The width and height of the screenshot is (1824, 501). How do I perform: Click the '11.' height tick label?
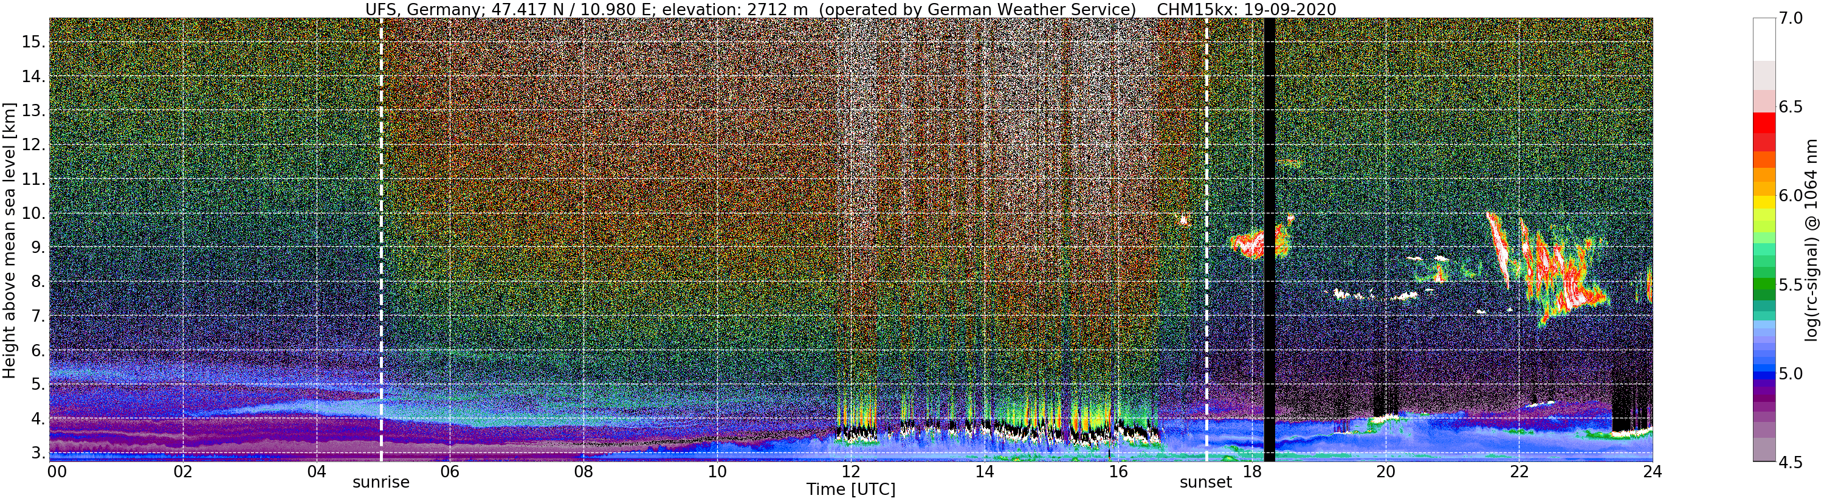(33, 179)
